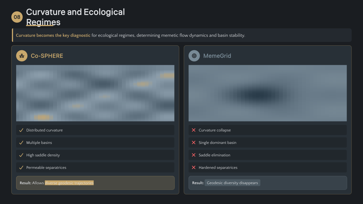The width and height of the screenshot is (363, 204).
Task: Click X icon beside Single dominant basin
Action: (x=194, y=143)
